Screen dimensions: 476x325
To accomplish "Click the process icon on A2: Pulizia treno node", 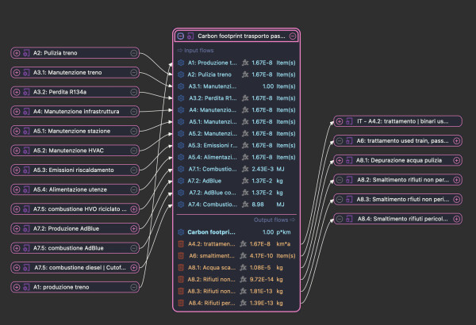I will pyautogui.click(x=28, y=52).
